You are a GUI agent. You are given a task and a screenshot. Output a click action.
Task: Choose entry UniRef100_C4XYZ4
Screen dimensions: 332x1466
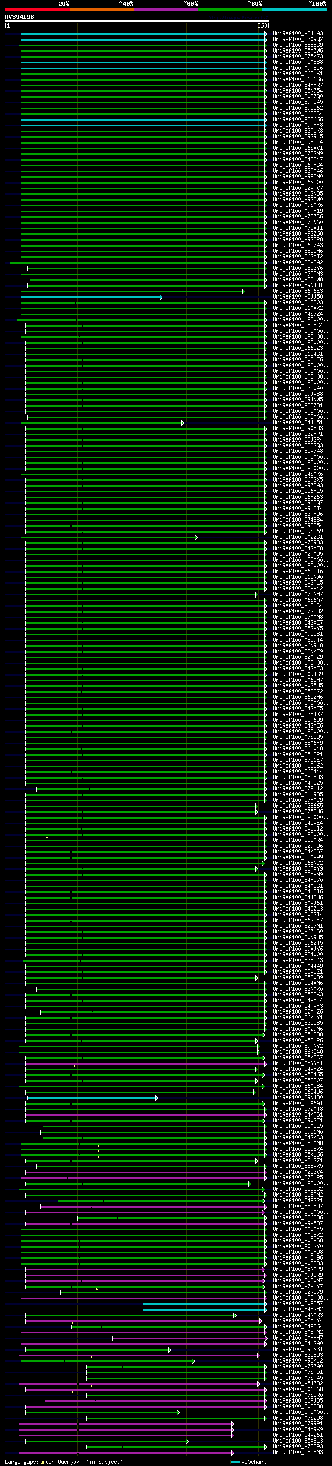[298, 1069]
